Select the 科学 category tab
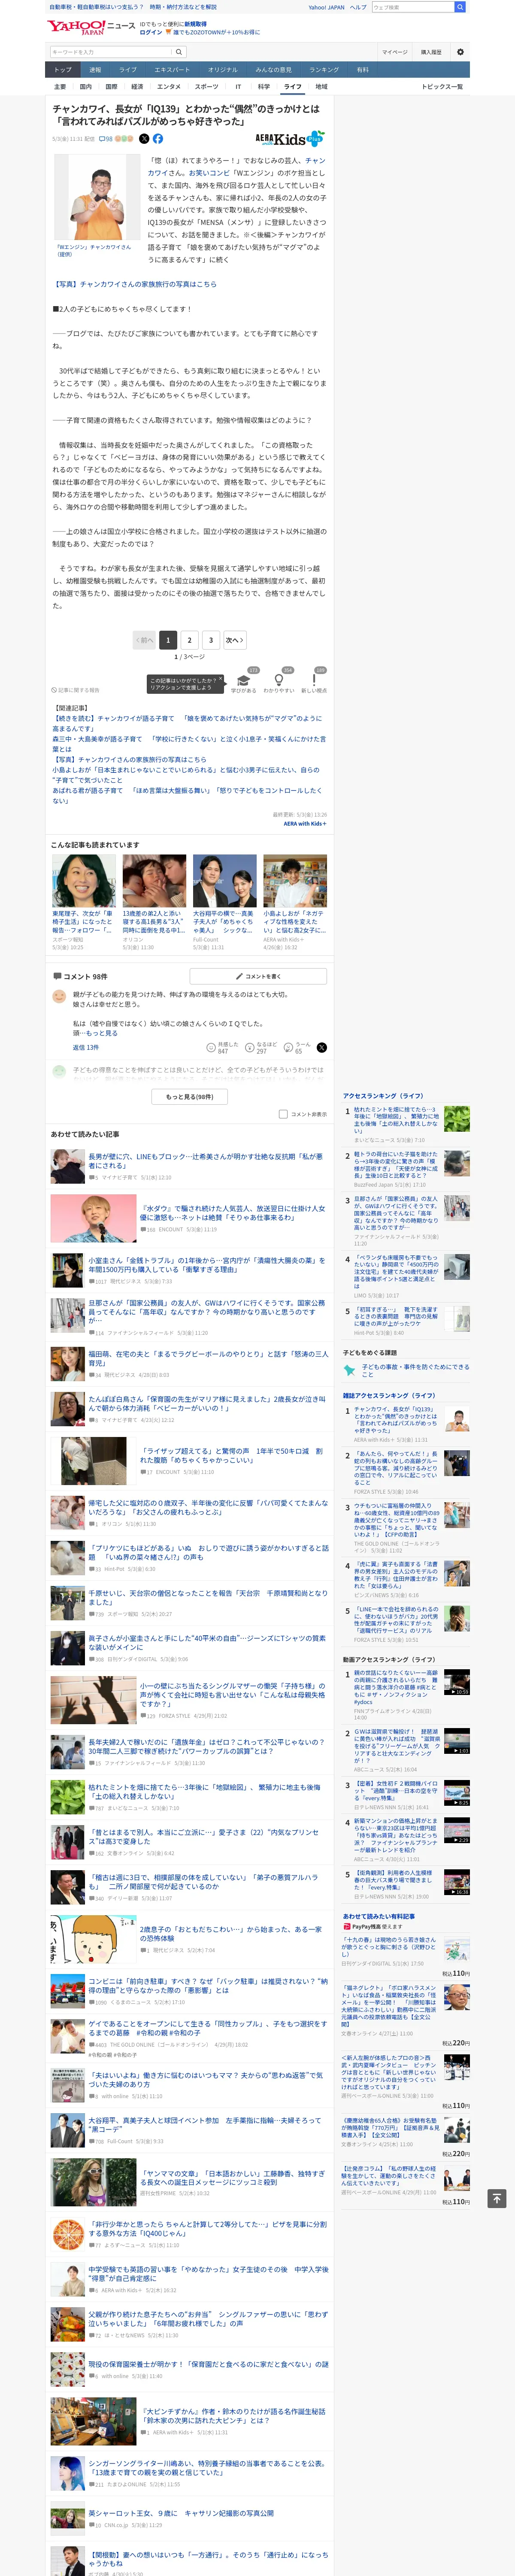The height and width of the screenshot is (2576, 515). pyautogui.click(x=264, y=87)
